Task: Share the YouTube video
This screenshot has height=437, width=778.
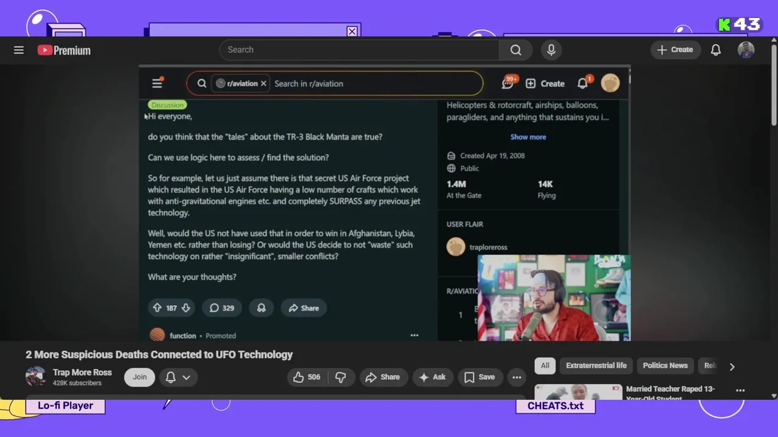Action: [x=383, y=377]
